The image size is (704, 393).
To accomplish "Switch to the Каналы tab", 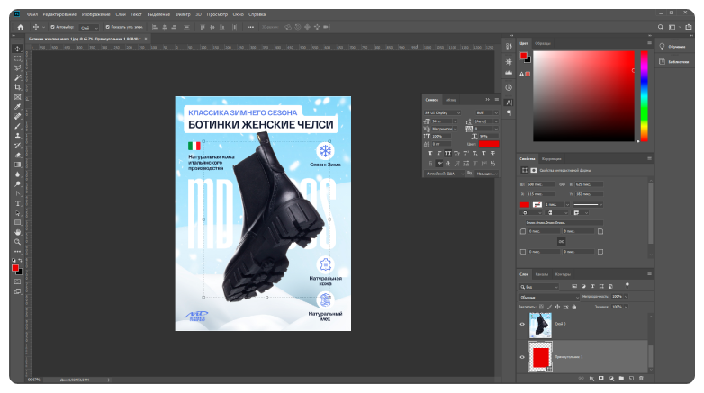I will click(542, 274).
